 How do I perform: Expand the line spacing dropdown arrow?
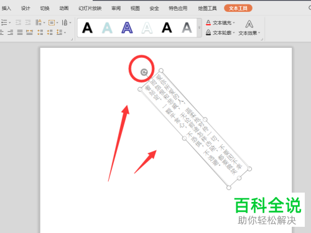(x=65, y=32)
